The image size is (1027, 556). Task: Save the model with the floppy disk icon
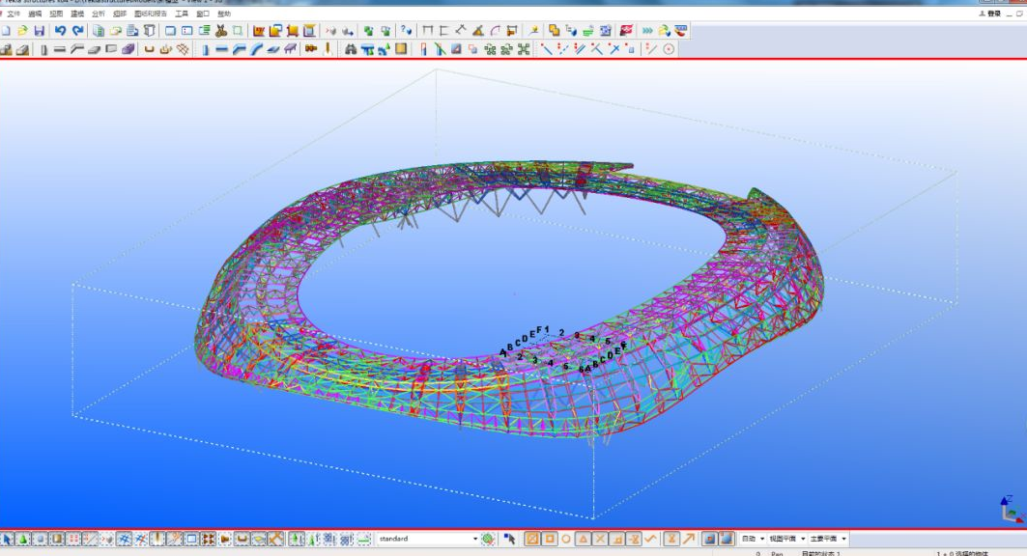point(40,31)
